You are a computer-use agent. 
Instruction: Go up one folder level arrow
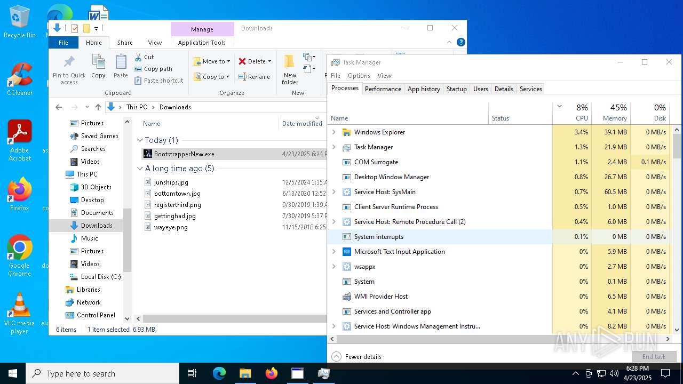pyautogui.click(x=98, y=107)
